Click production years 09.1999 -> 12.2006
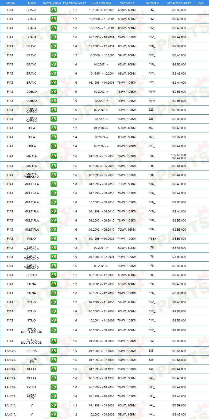 pos(102,275)
